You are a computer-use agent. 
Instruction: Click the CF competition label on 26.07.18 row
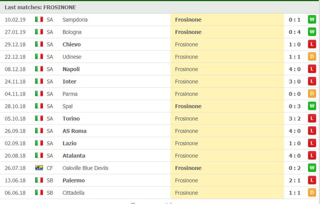point(50,168)
